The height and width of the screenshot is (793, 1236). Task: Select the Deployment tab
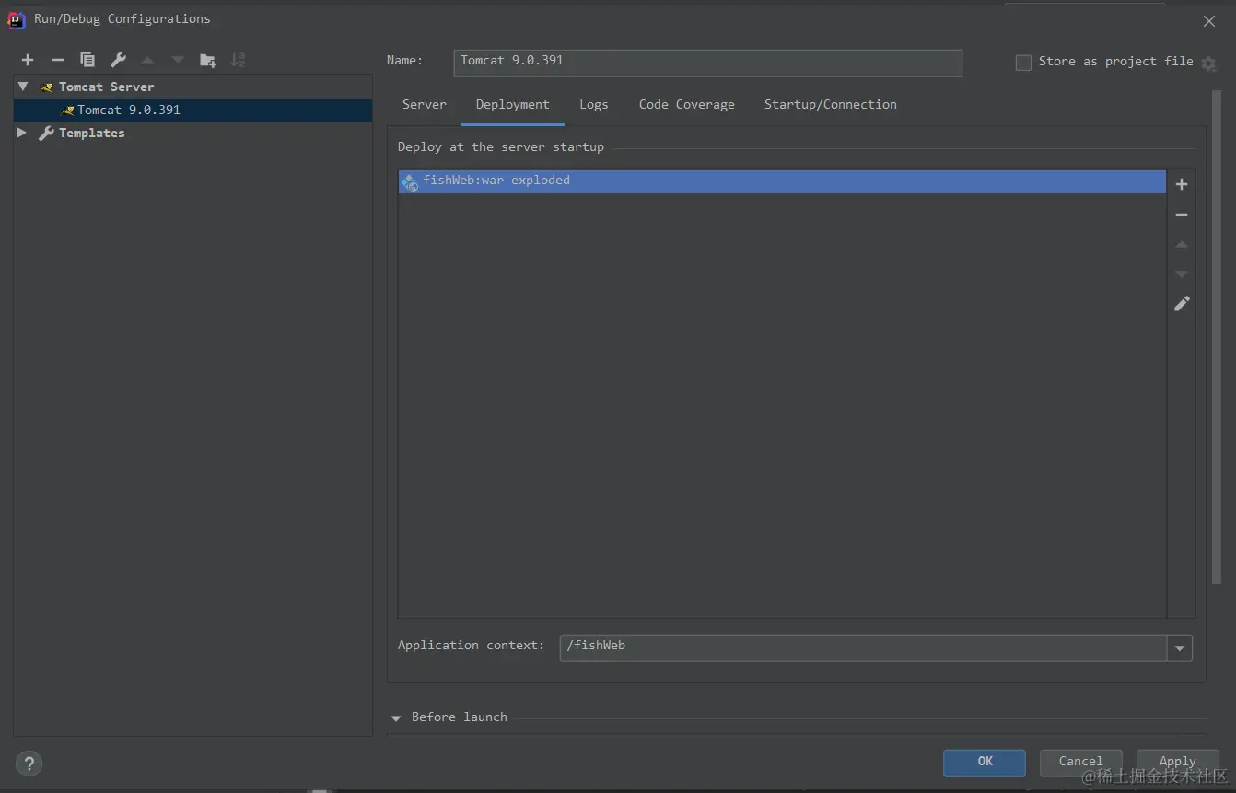(x=513, y=104)
